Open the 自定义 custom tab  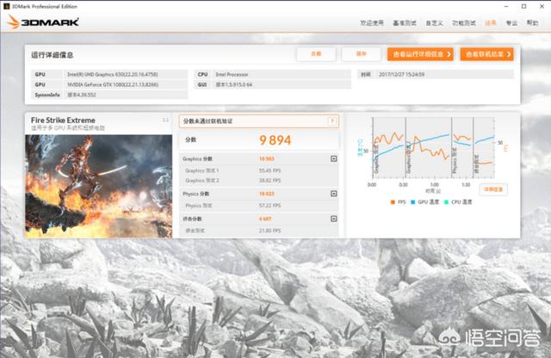(434, 23)
